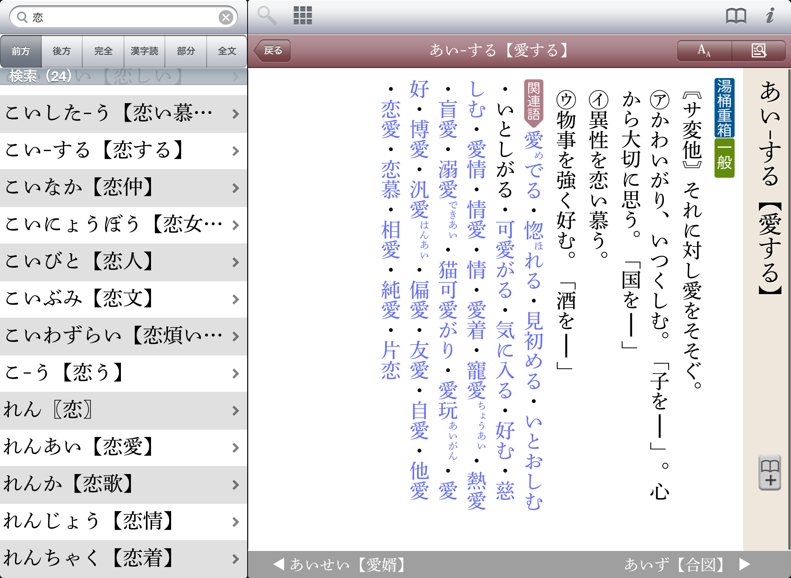Click the in-page search icon on header
Viewport: 791px width, 578px height.
(x=759, y=51)
